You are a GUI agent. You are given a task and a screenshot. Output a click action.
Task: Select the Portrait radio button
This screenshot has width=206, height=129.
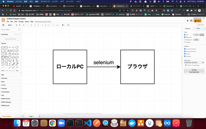pos(186,65)
